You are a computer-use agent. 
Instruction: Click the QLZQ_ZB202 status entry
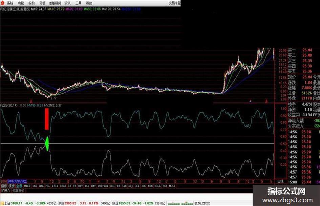tap(202, 203)
